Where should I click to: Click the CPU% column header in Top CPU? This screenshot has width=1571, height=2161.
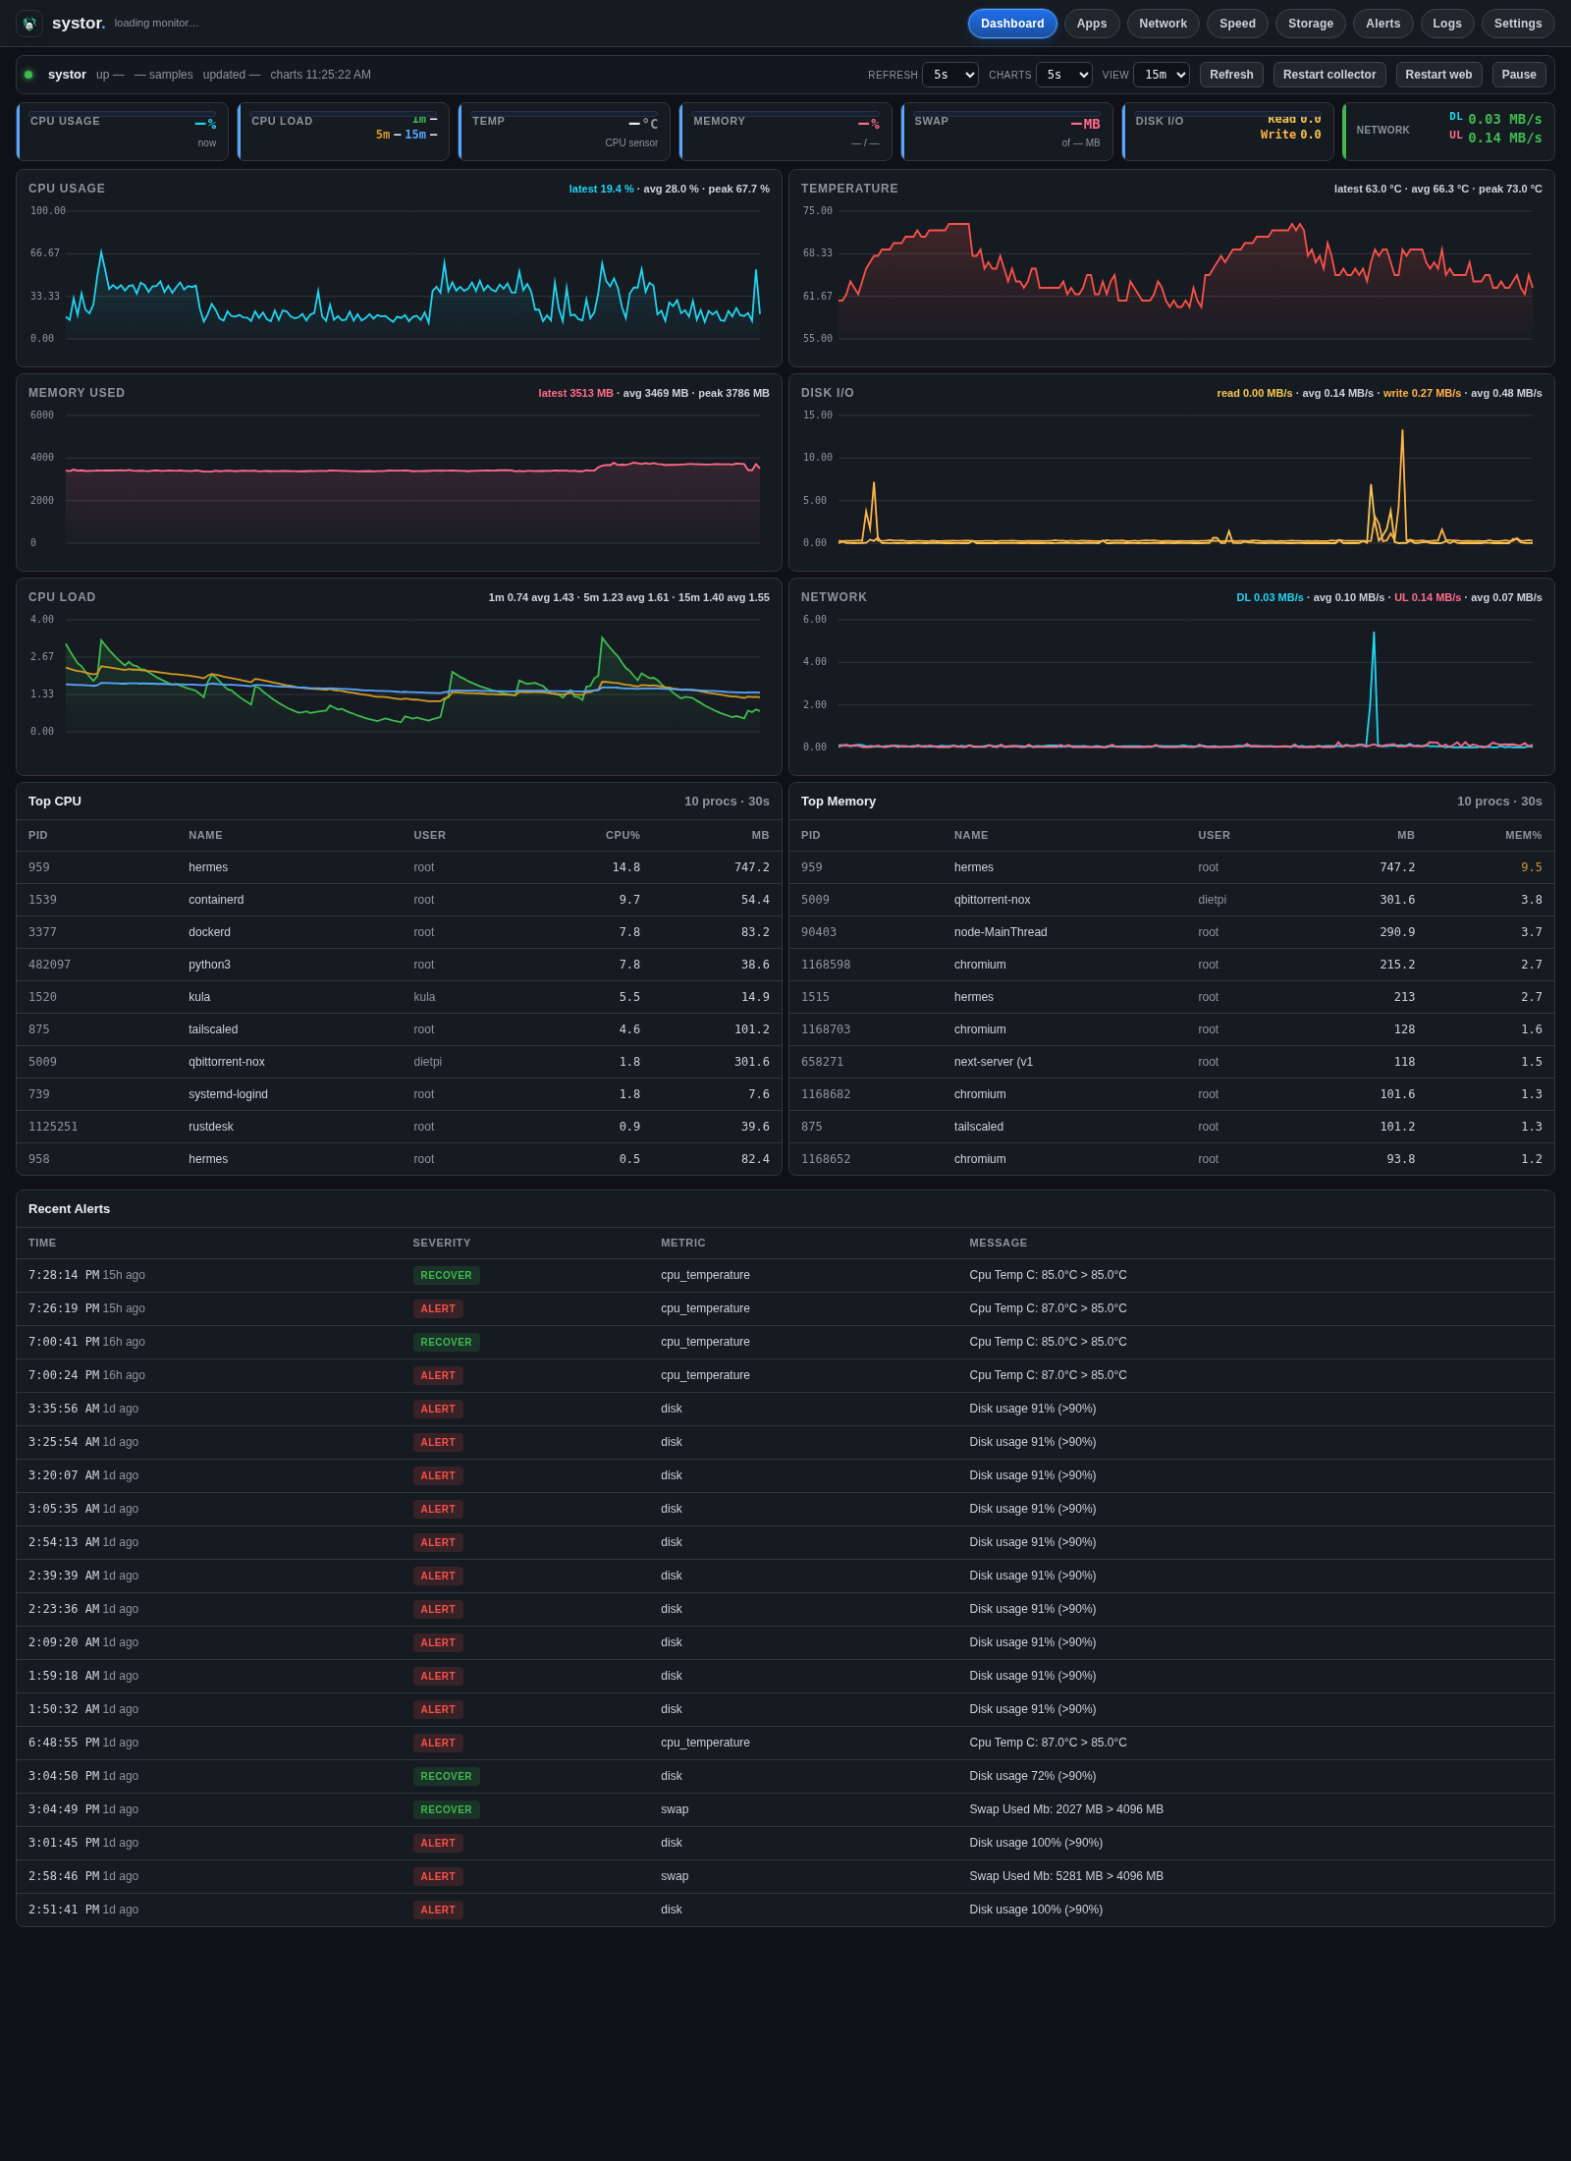tap(623, 835)
